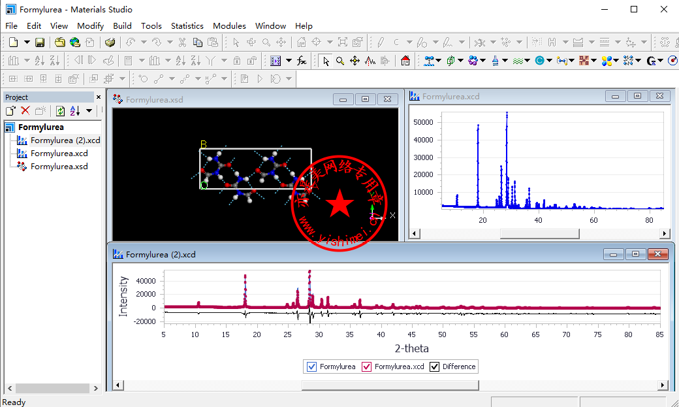Open the Amorphous Cell module icon
679x407 pixels.
(450, 61)
